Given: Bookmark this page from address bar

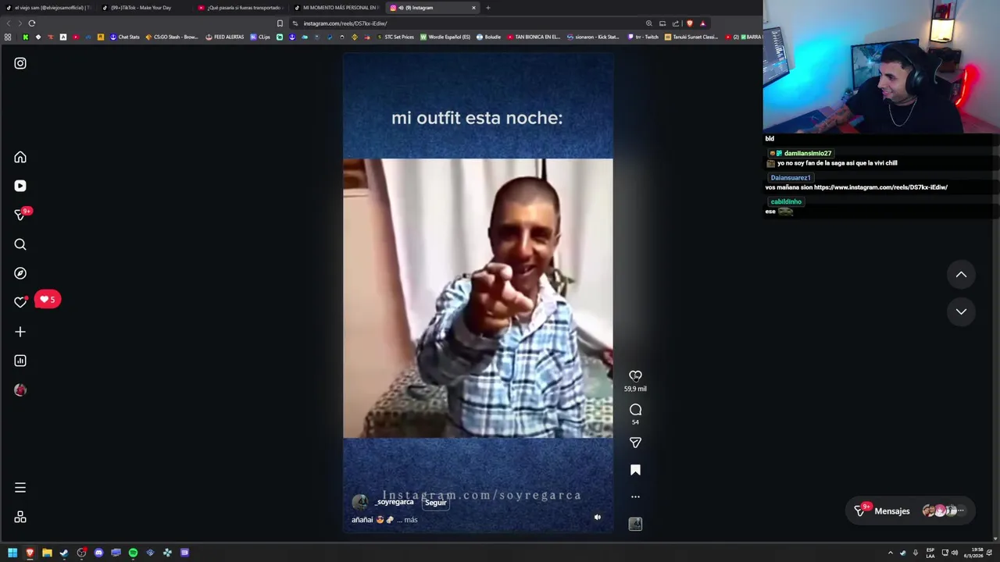Looking at the screenshot, I should [280, 23].
